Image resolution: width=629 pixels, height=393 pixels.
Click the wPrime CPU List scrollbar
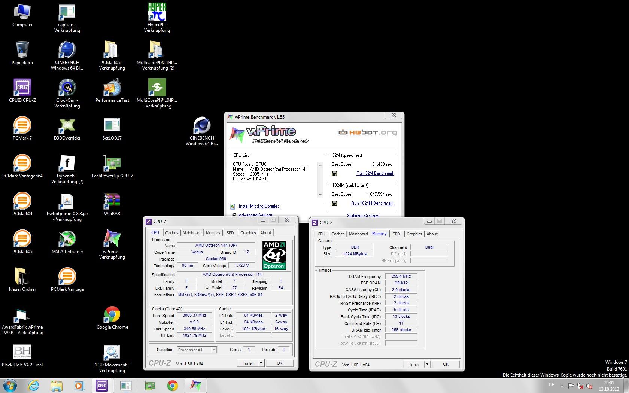(x=320, y=180)
